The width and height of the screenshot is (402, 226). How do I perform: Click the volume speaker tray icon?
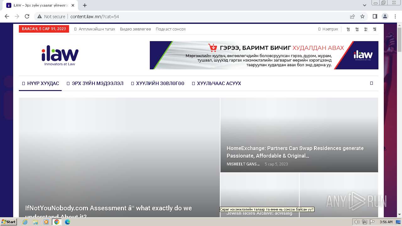pos(357,222)
